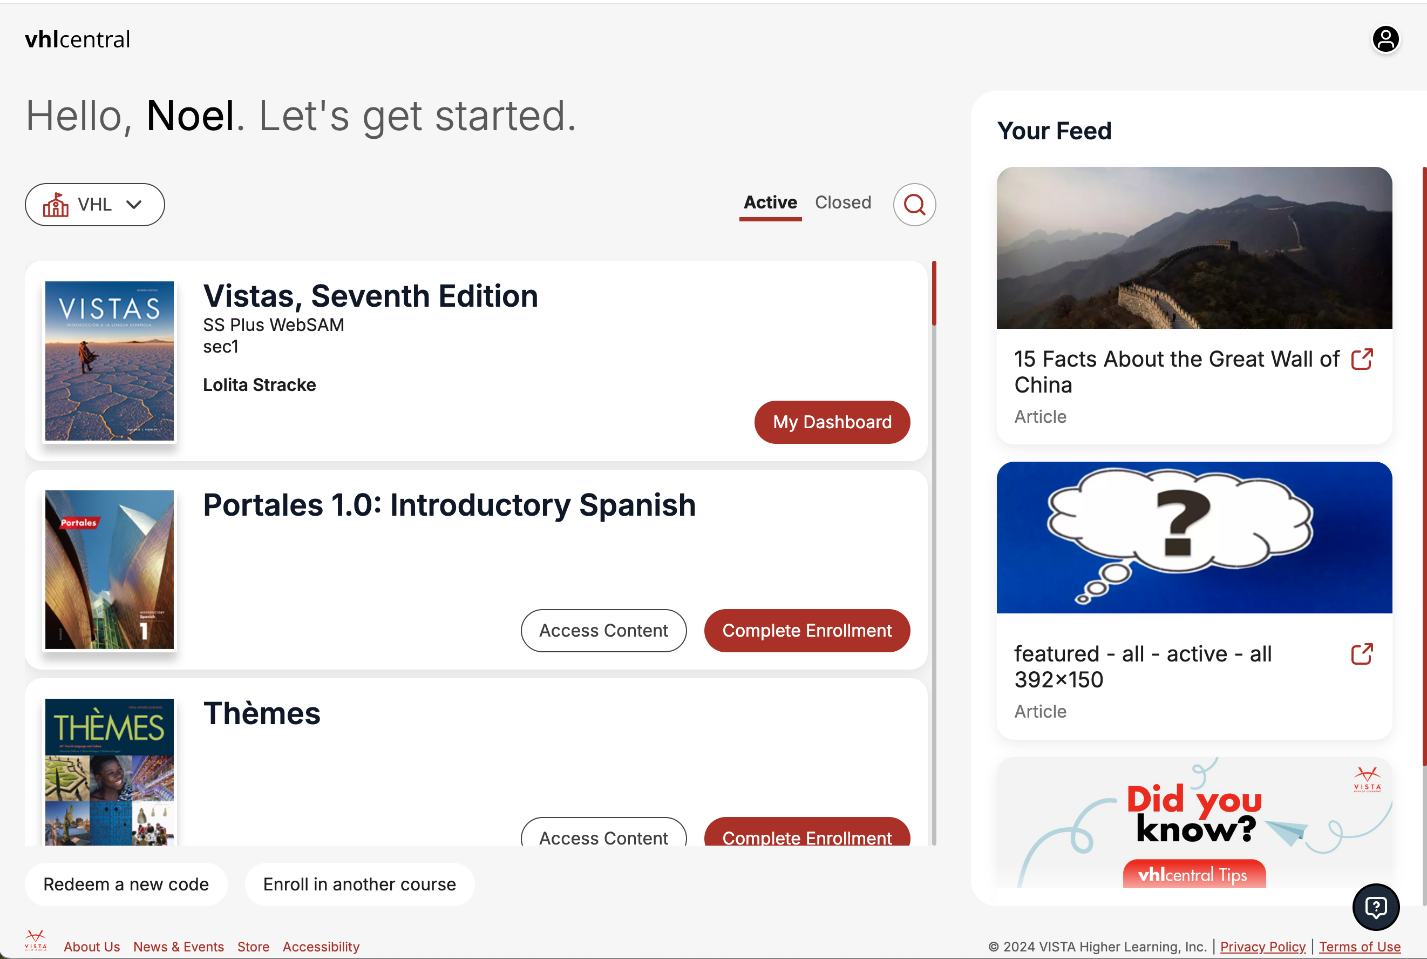
Task: Click the Vistas book cover thumbnail
Action: pyautogui.click(x=110, y=361)
